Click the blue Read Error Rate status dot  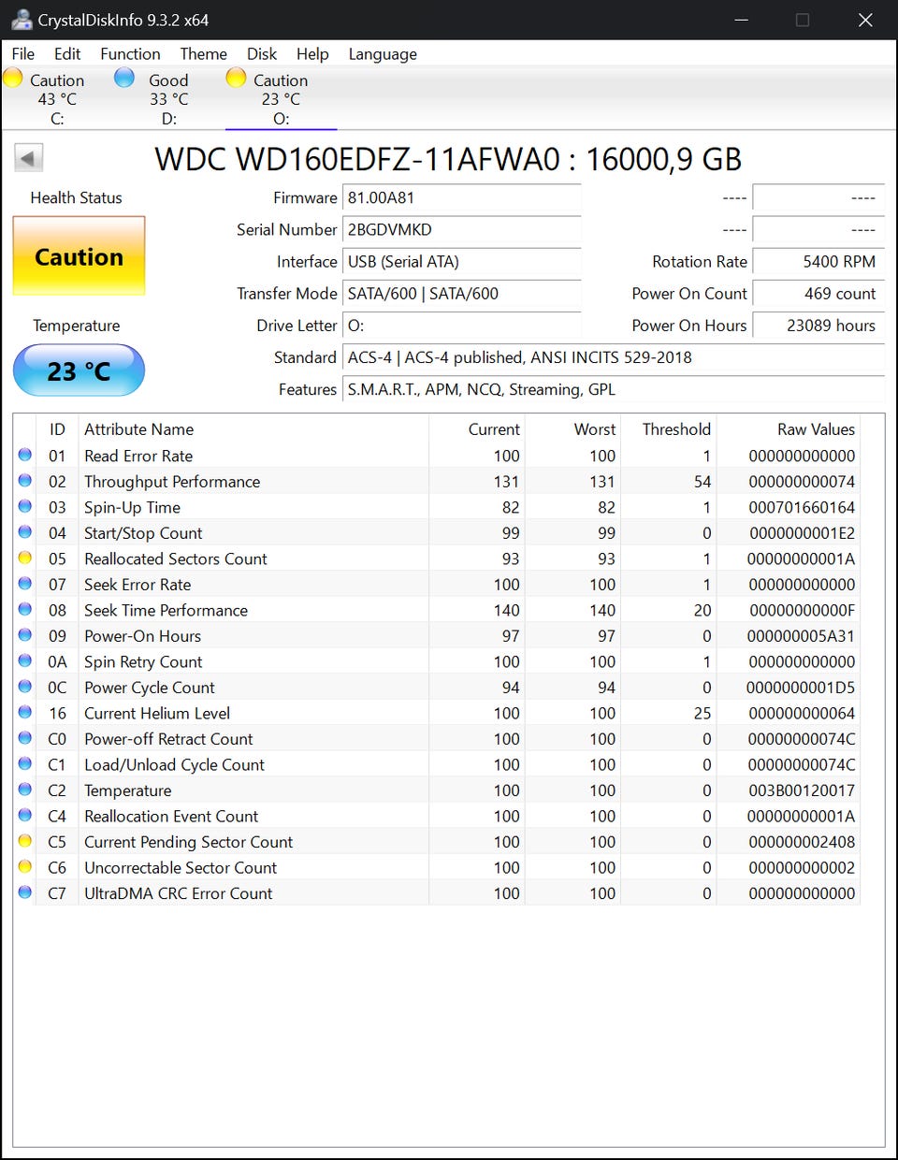click(25, 456)
